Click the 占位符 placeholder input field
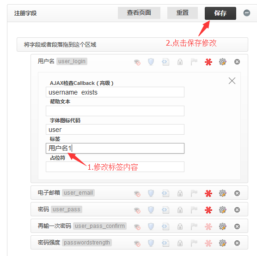The image size is (257, 256). [115, 167]
